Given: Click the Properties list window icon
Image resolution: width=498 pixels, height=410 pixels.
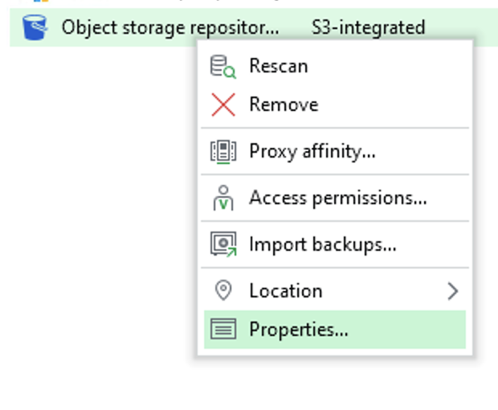Looking at the screenshot, I should [x=223, y=329].
